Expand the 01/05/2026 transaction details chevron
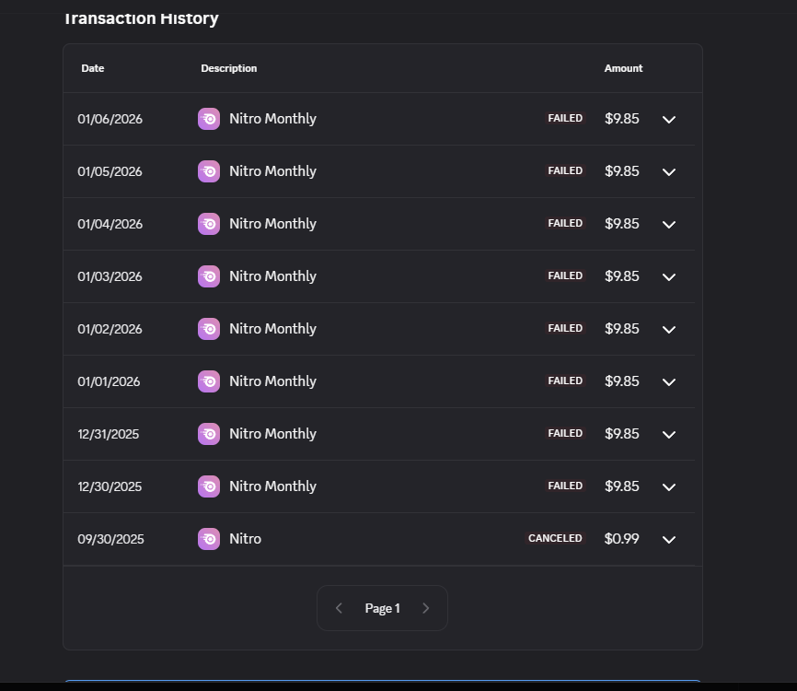Viewport: 797px width, 691px height. click(x=669, y=172)
